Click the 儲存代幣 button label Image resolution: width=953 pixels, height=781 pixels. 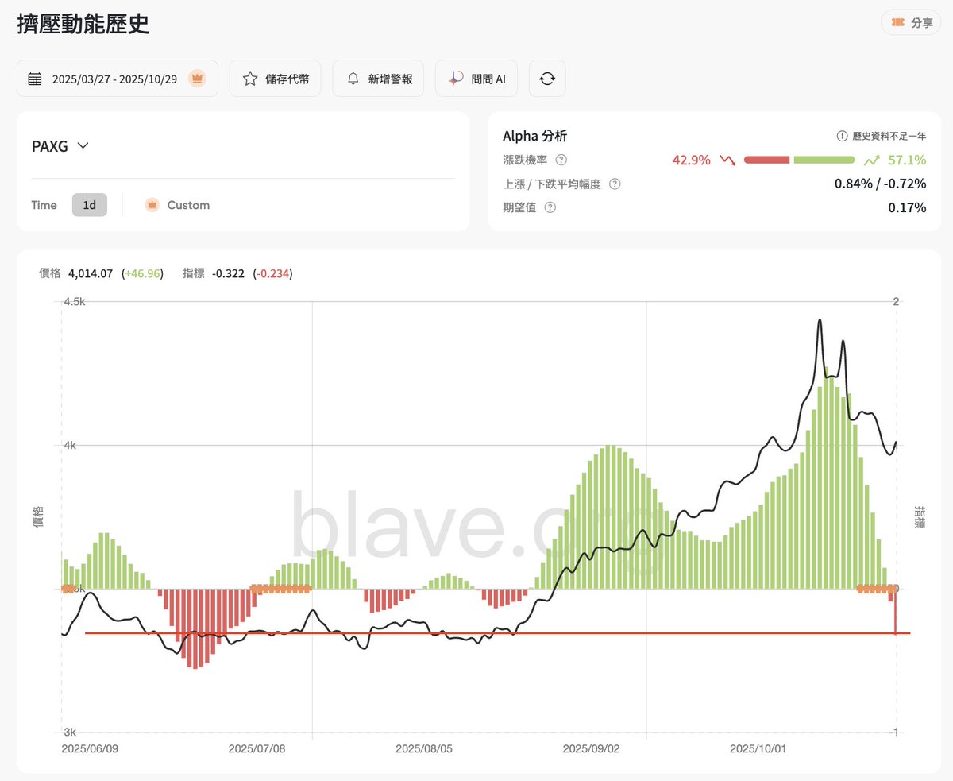[287, 79]
